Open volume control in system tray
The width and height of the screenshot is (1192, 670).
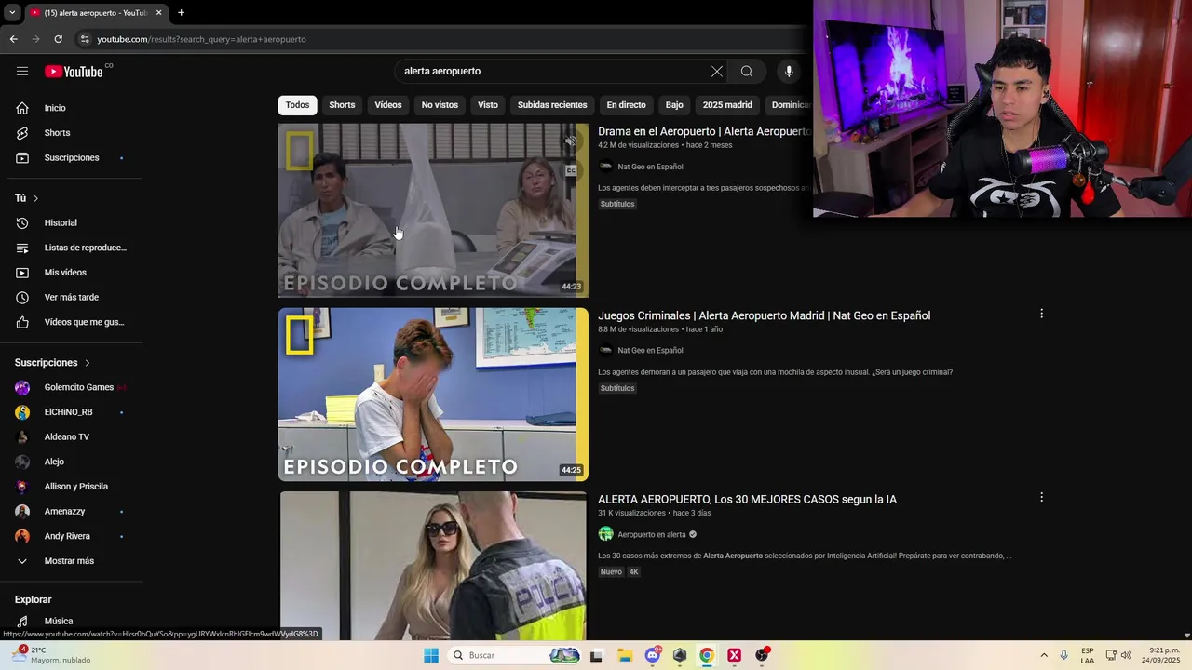pyautogui.click(x=1126, y=655)
